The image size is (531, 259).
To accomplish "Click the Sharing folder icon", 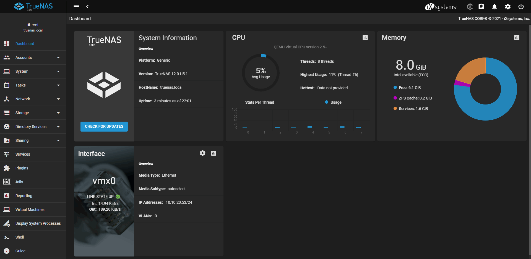I will 7,140.
